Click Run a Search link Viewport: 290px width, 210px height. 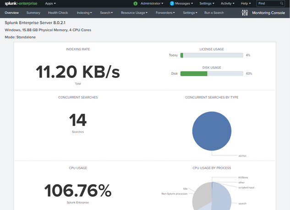pyautogui.click(x=214, y=13)
